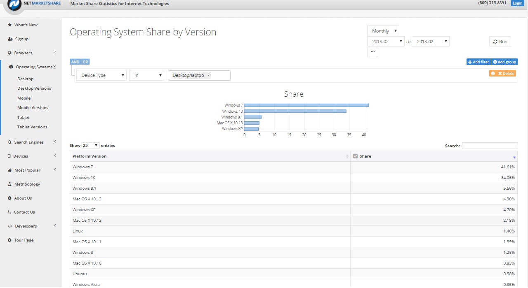Click the play icon beside Tour Page
Screen dimensions: 528x288
[9, 240]
